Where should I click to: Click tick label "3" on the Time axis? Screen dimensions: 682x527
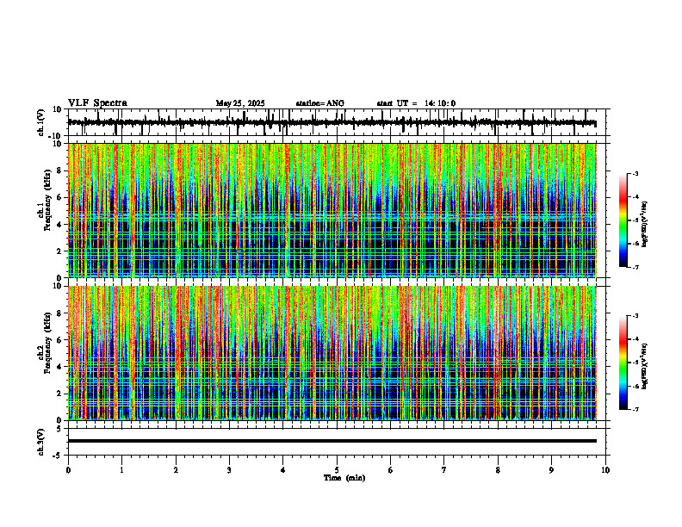[x=229, y=470]
